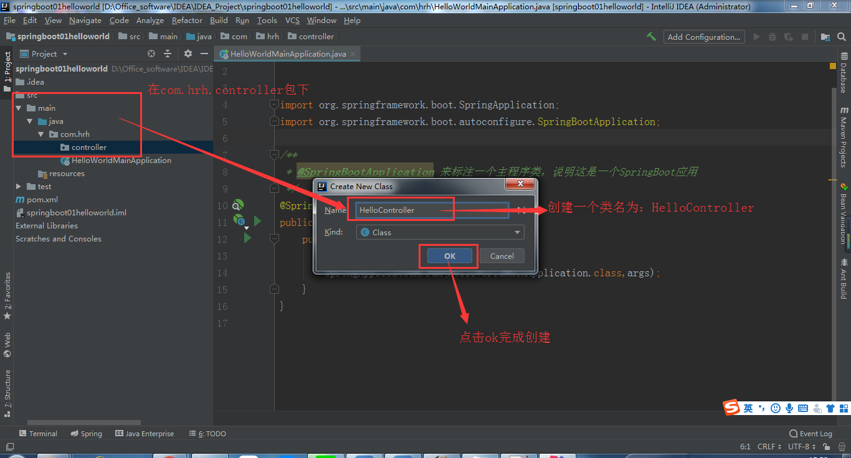Toggle the 1: Project side panel tab
The height and width of the screenshot is (458, 851).
tap(7, 72)
